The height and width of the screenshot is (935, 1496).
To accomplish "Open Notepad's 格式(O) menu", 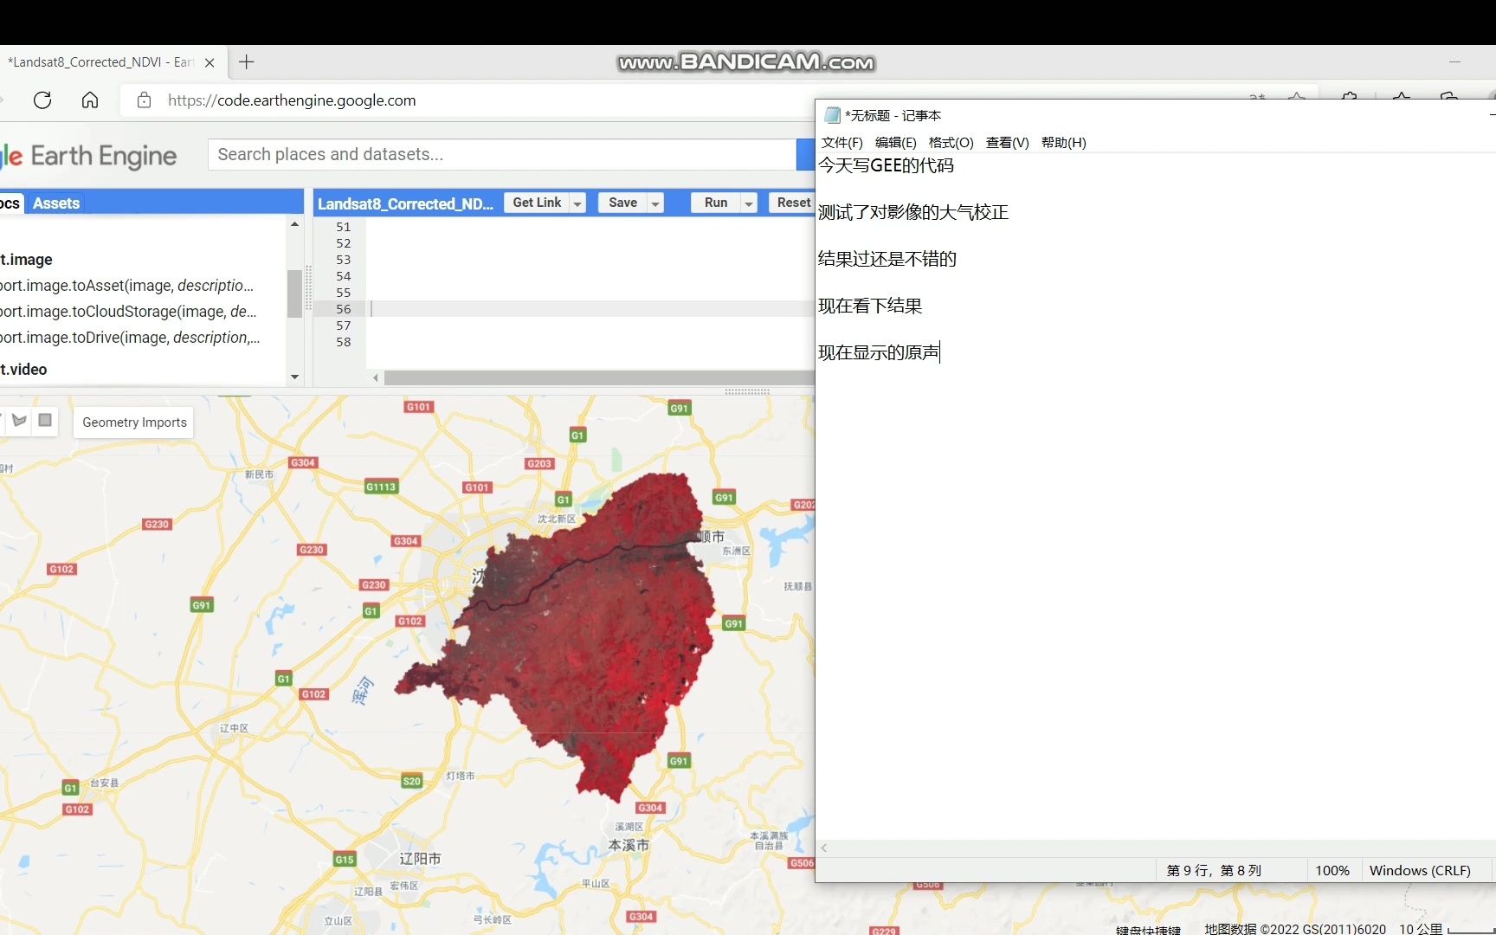I will tap(950, 142).
